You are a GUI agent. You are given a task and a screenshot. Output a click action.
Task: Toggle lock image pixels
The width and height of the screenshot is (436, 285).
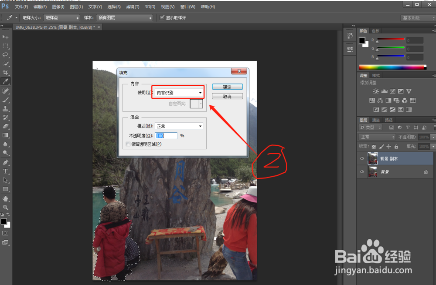coord(381,147)
